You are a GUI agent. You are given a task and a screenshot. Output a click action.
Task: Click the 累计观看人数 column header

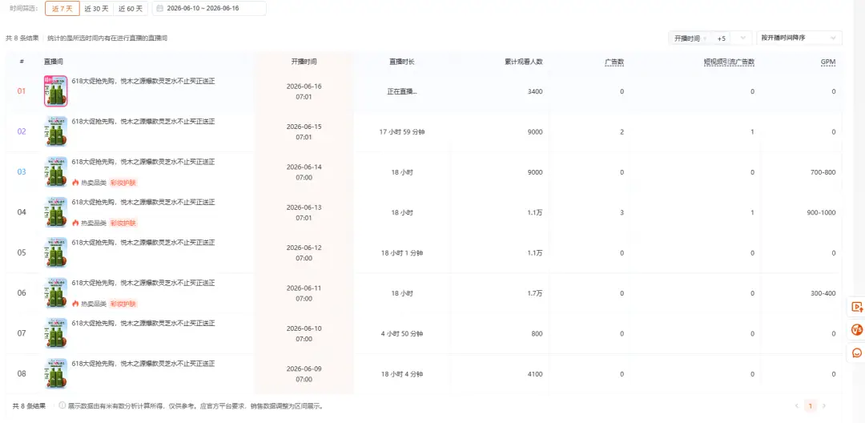pos(524,62)
